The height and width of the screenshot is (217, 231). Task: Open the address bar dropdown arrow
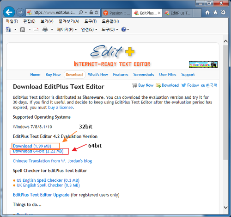[86, 13]
